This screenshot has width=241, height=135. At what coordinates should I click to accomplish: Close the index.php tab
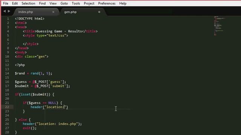click(x=53, y=12)
